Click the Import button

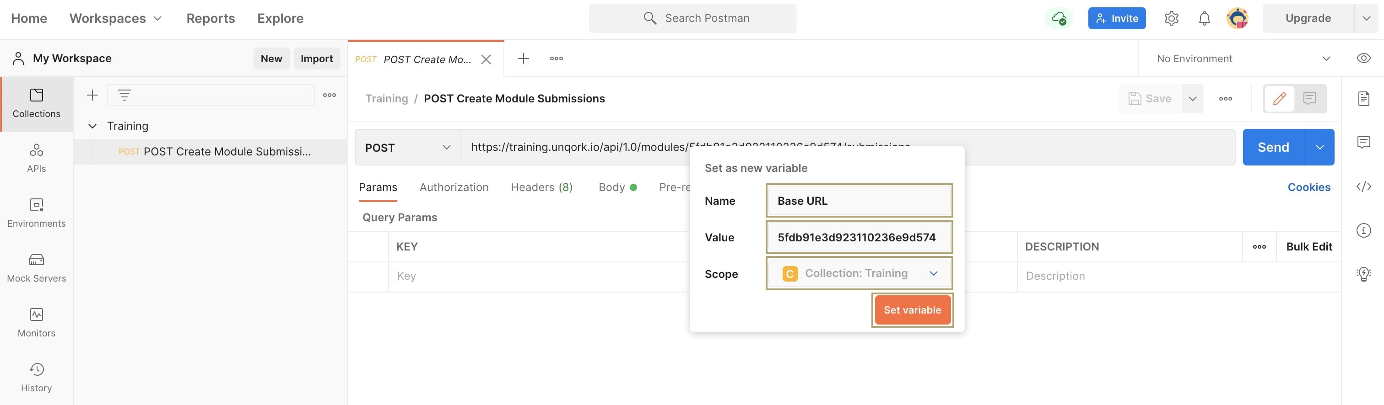317,59
